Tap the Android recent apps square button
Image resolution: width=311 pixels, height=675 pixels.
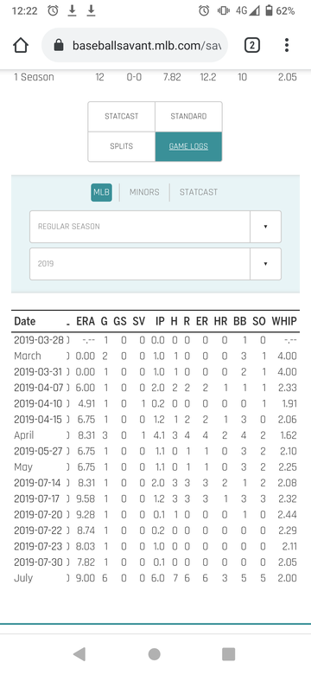coord(229,654)
